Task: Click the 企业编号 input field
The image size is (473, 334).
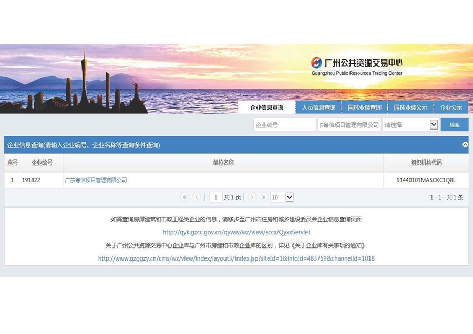Action: [284, 125]
